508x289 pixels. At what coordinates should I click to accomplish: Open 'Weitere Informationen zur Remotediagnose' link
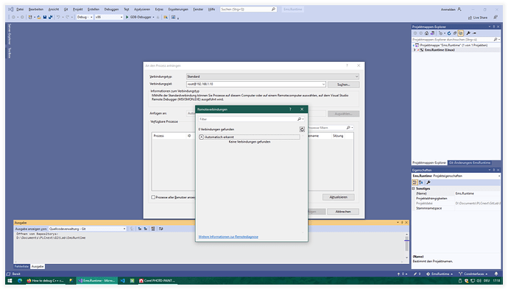pyautogui.click(x=228, y=237)
